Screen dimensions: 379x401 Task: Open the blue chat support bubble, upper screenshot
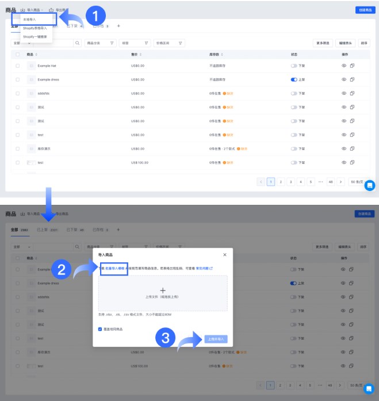coord(369,185)
